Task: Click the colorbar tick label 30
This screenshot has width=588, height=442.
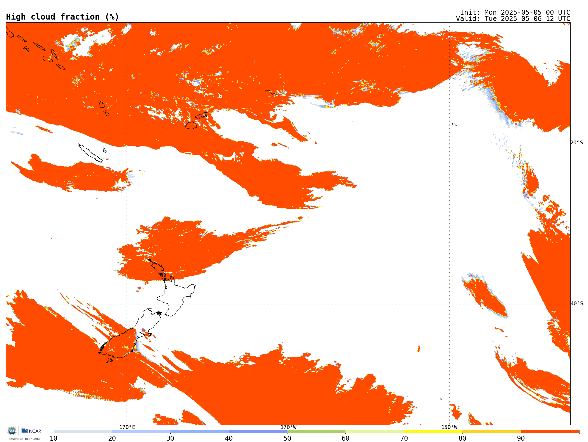Action: tap(170, 438)
